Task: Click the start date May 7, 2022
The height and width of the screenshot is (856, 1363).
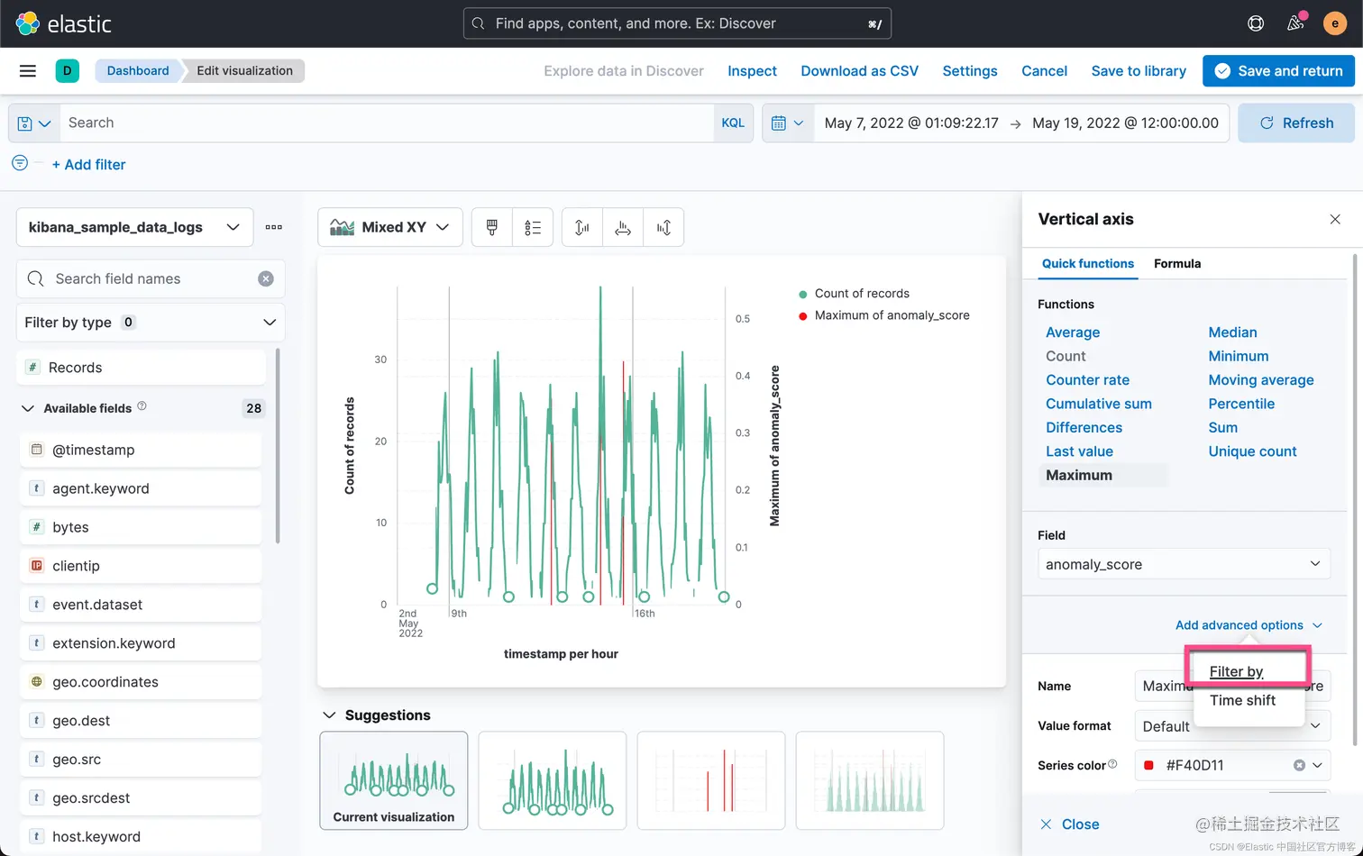Action: [910, 123]
